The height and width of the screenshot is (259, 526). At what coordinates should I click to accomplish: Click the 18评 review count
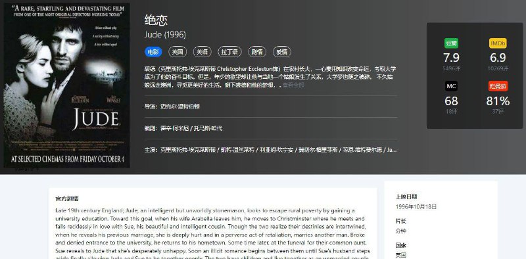click(451, 111)
